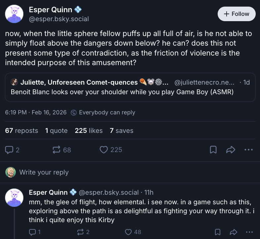
Task: Bookmark the Kirby follow-up post
Action: pos(218,232)
